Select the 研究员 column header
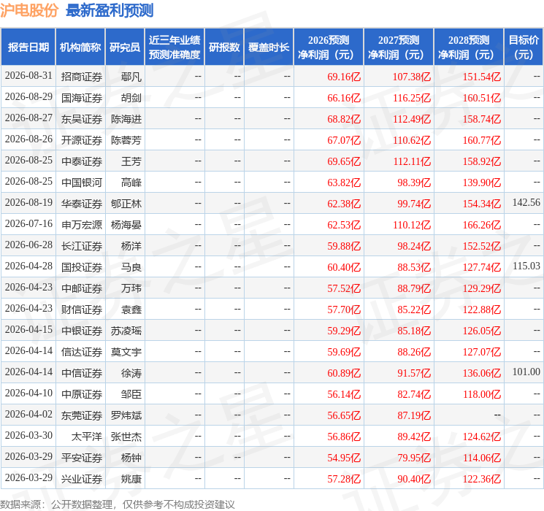Image resolution: width=544 pixels, height=511 pixels. tap(125, 47)
